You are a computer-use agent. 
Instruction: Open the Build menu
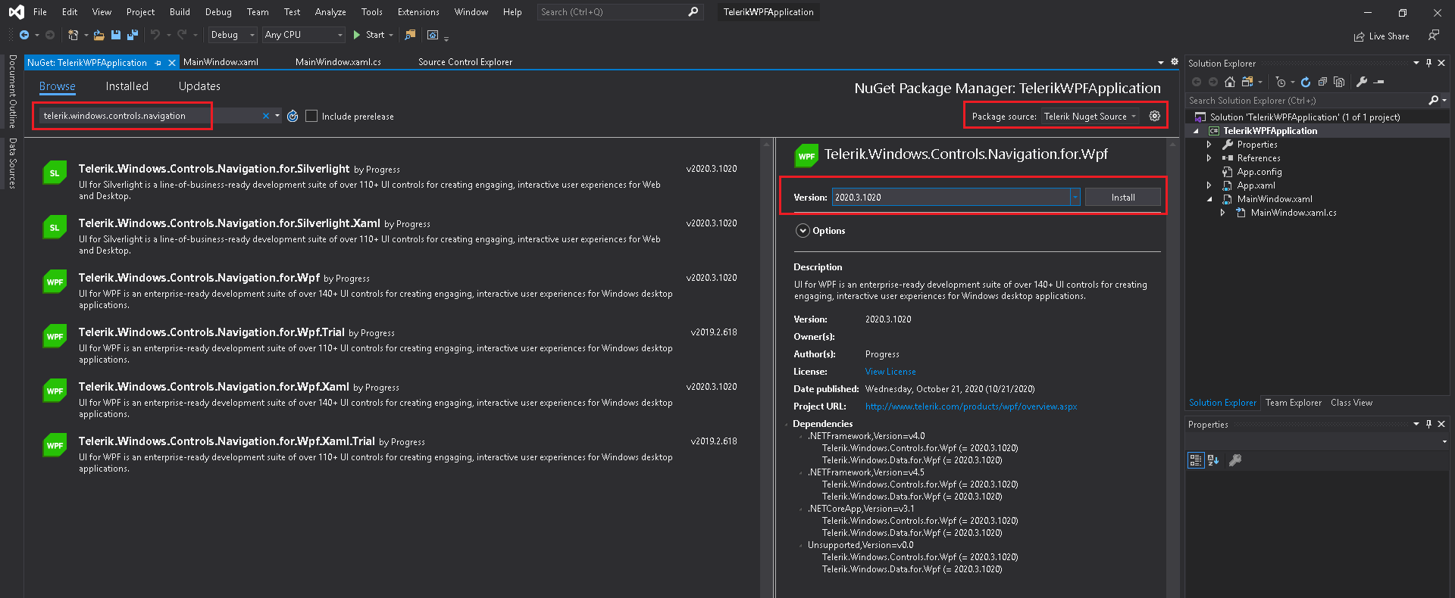(180, 12)
